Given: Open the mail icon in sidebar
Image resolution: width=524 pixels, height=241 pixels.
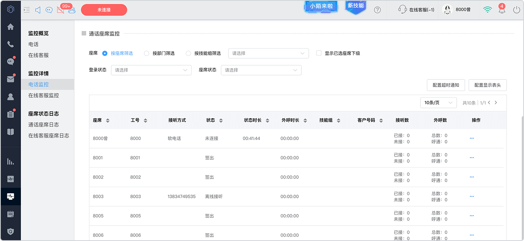Looking at the screenshot, I should tap(10, 79).
